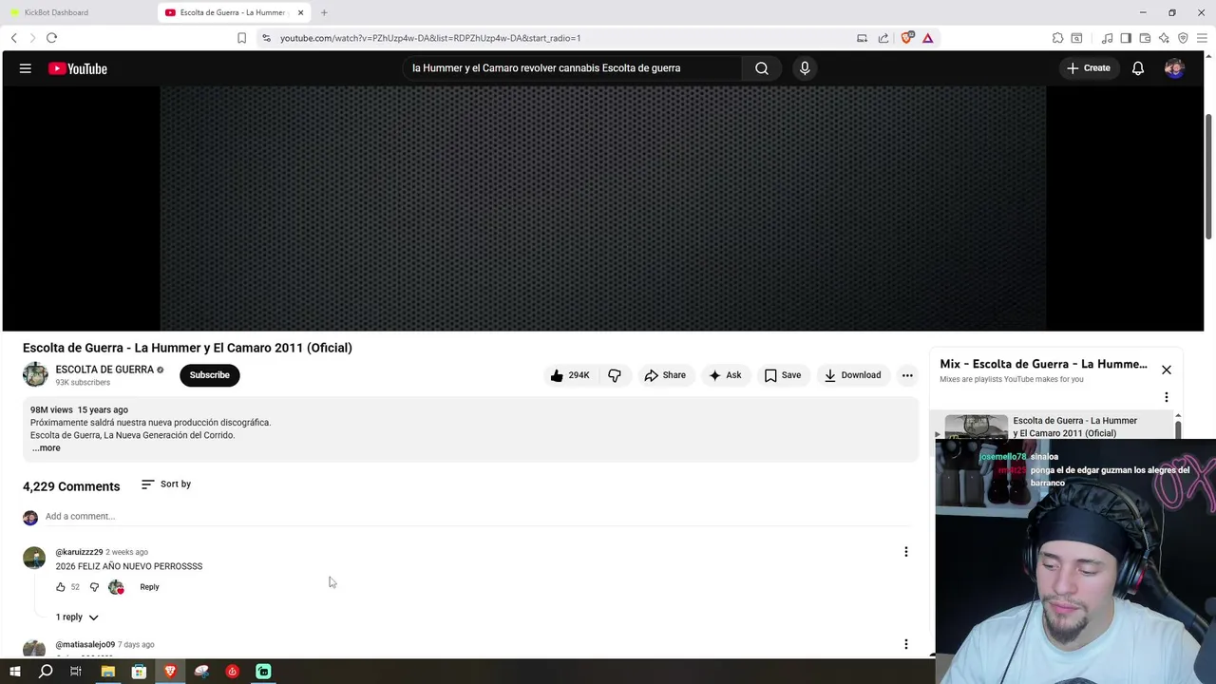The height and width of the screenshot is (684, 1216).
Task: Share this page from the address bar
Action: coord(883,38)
